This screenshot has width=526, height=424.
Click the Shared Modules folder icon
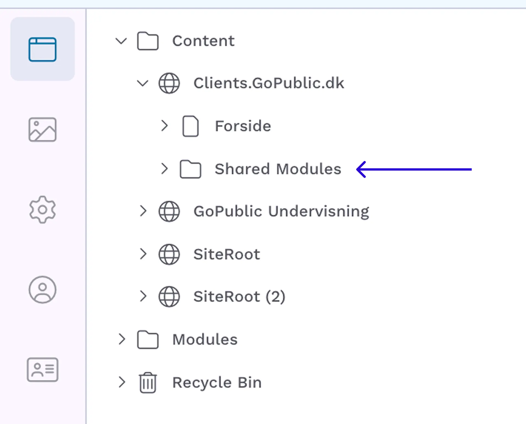(190, 169)
